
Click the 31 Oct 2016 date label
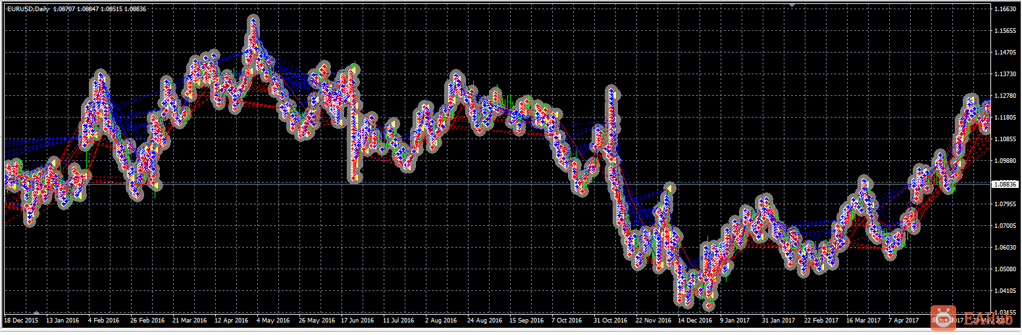point(611,321)
